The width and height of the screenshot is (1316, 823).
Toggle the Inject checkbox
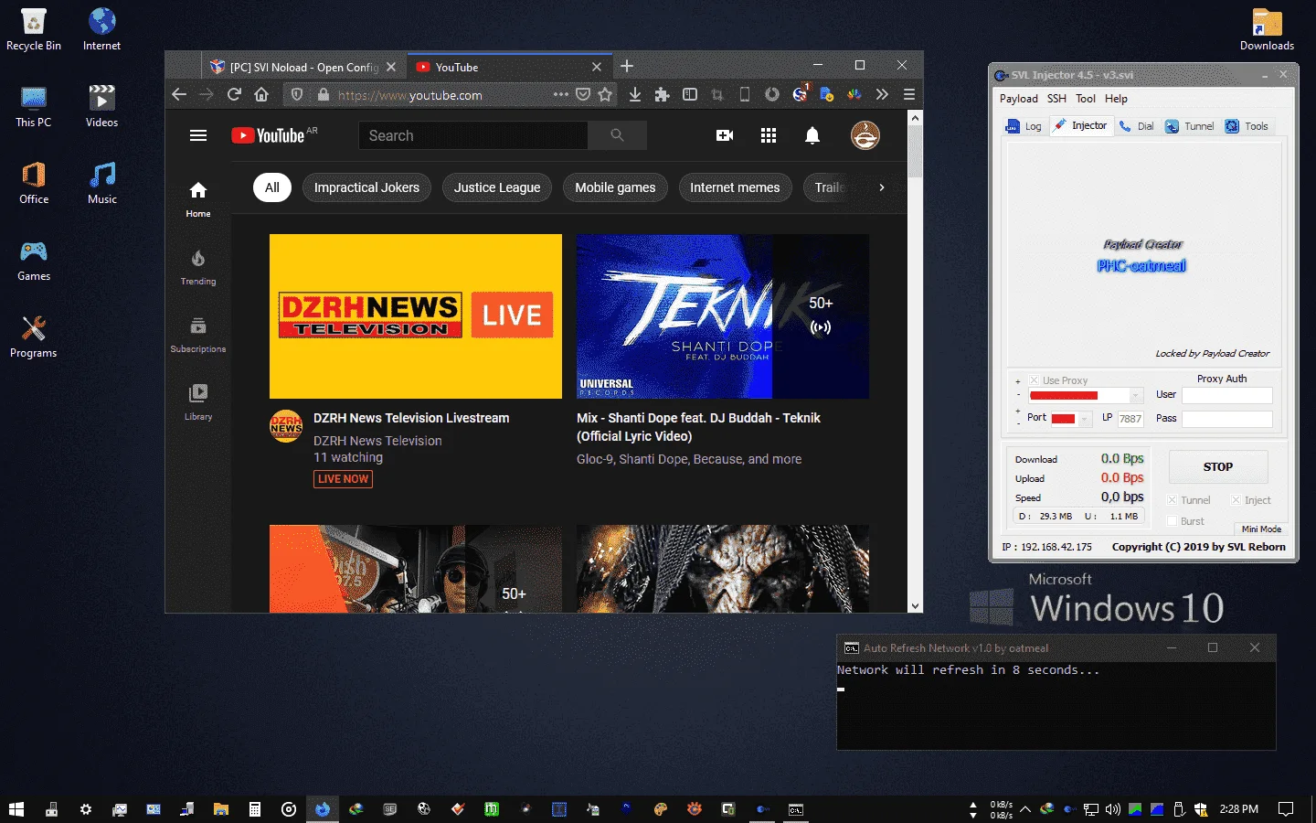click(x=1236, y=500)
